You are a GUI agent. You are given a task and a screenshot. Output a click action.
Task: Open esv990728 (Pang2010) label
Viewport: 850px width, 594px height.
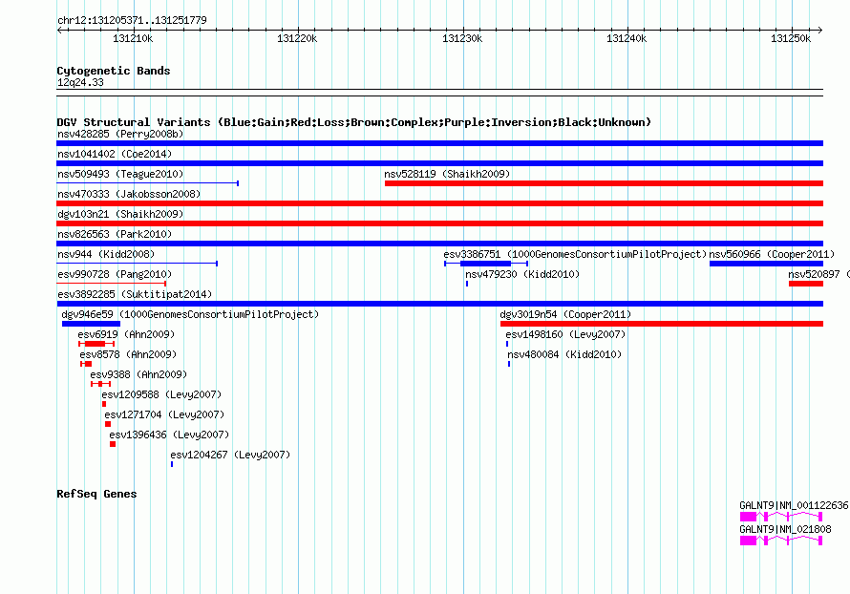coord(115,274)
